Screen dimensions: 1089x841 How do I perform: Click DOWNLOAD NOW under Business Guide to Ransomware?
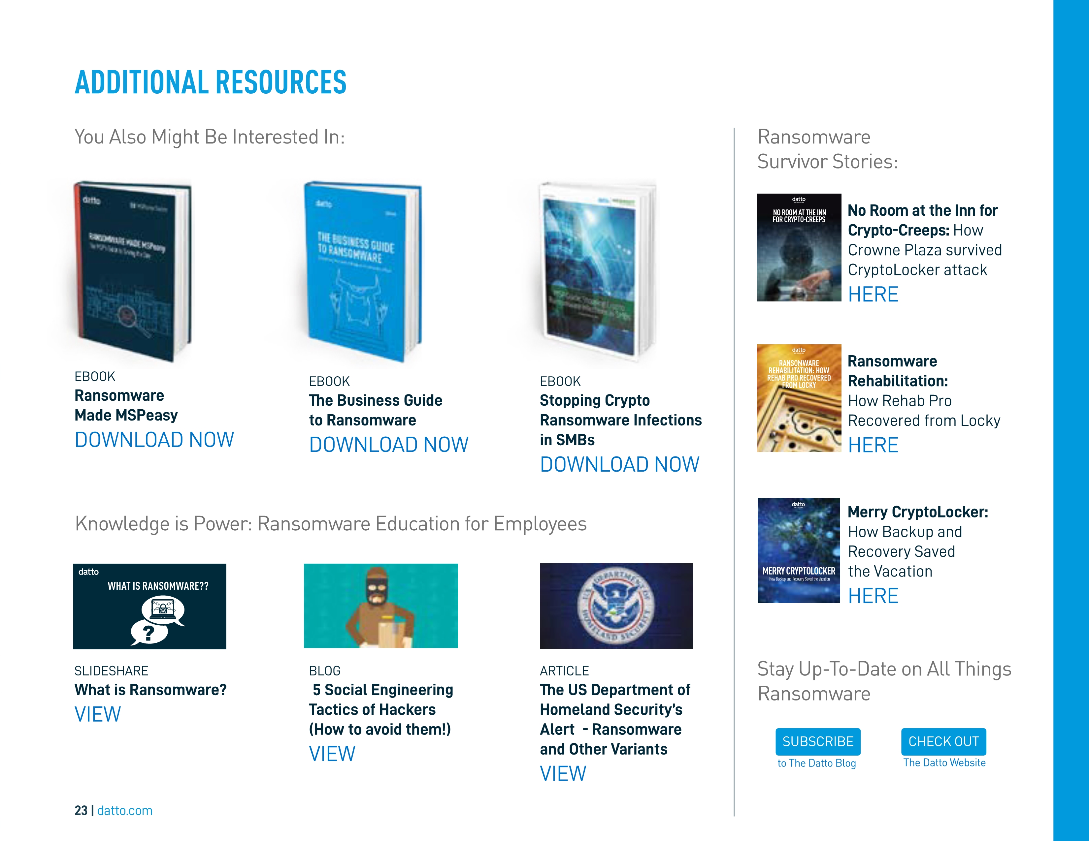(x=388, y=445)
